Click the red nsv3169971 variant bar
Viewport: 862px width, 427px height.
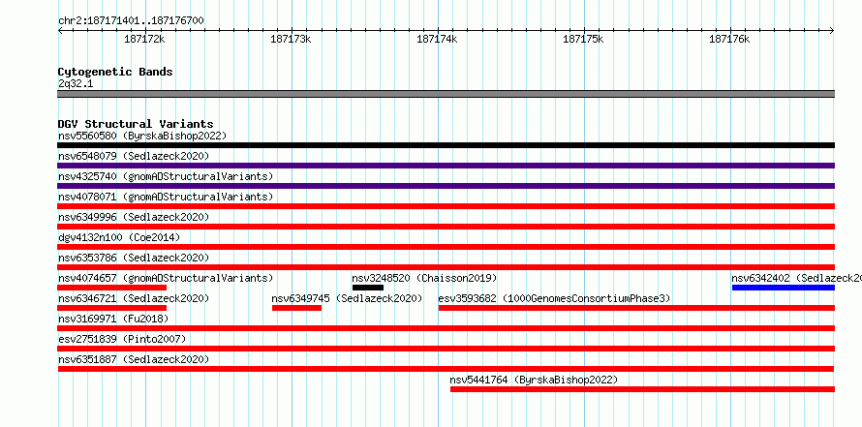446,328
